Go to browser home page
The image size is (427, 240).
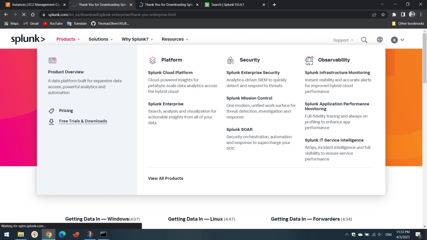(33, 15)
